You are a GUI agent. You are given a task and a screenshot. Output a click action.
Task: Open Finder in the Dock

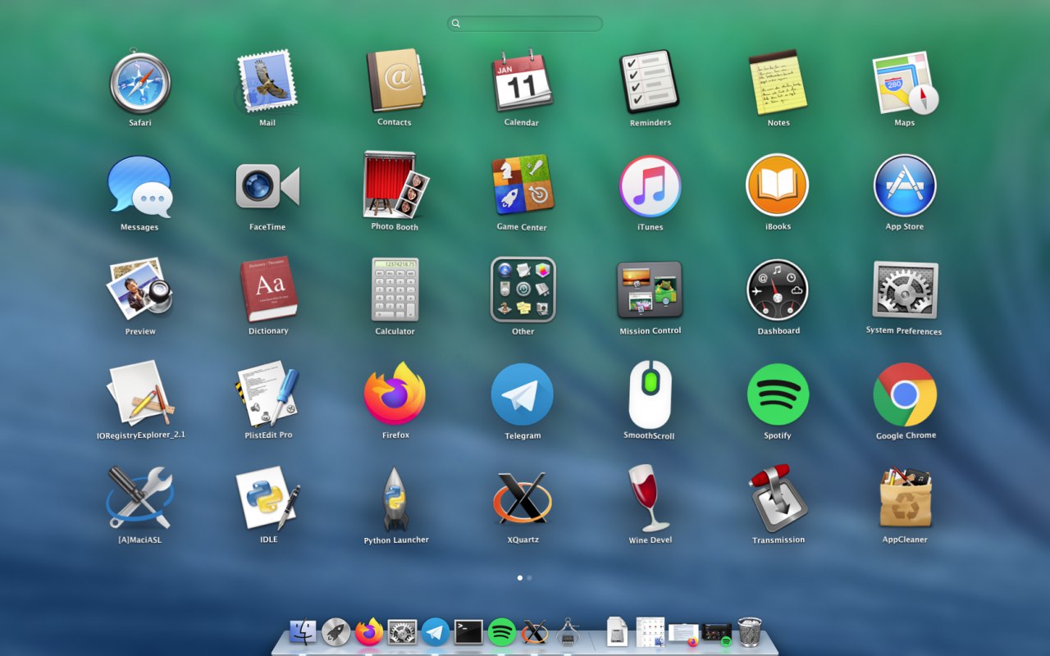click(x=303, y=631)
